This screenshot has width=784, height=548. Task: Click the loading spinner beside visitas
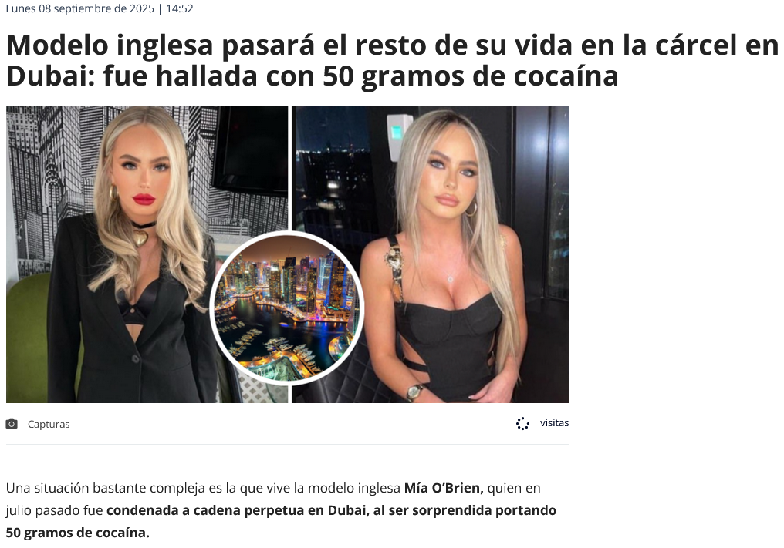coord(522,424)
